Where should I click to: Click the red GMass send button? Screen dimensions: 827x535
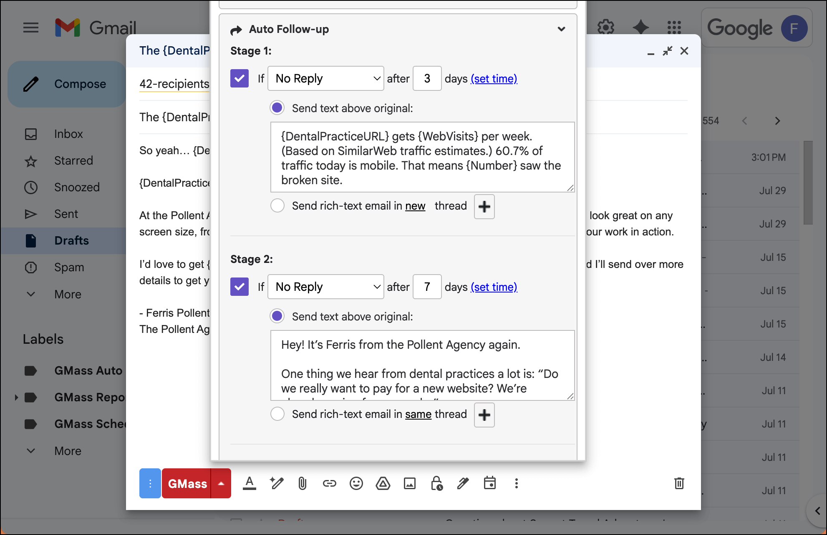(187, 483)
